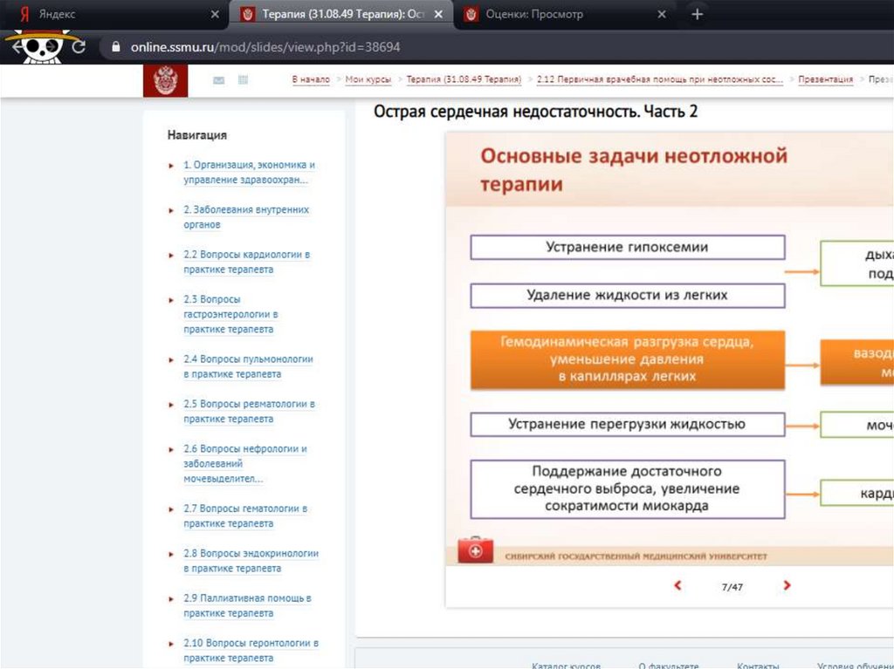894x669 pixels.
Task: Click the favicon on Оценки tab
Action: click(x=471, y=14)
